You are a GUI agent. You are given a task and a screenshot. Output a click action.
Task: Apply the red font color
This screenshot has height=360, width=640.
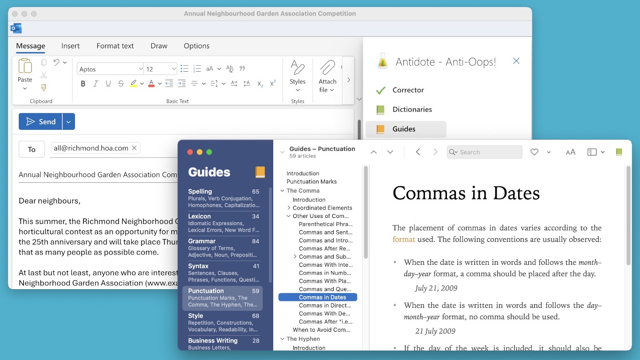click(x=151, y=83)
